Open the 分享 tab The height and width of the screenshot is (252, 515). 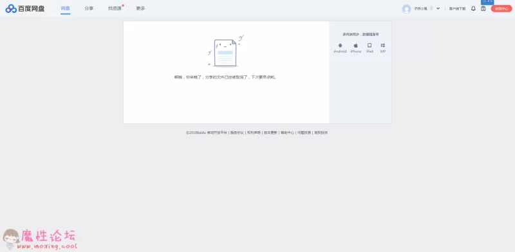tap(89, 8)
